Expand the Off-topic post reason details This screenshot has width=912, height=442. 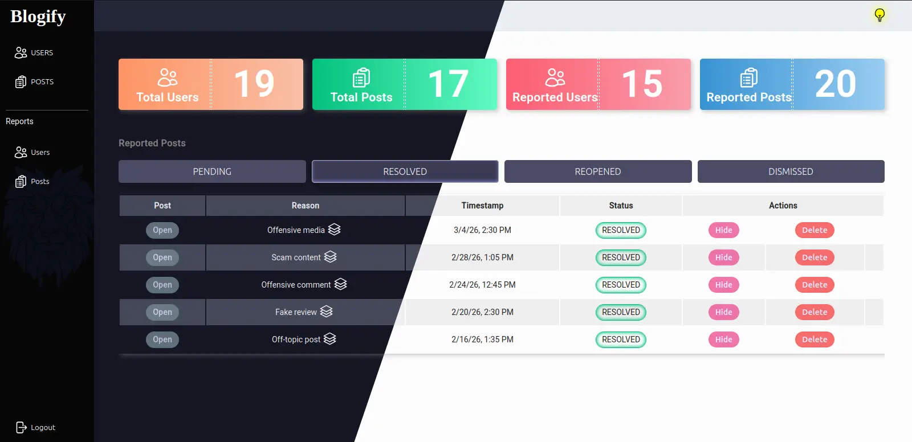click(330, 339)
